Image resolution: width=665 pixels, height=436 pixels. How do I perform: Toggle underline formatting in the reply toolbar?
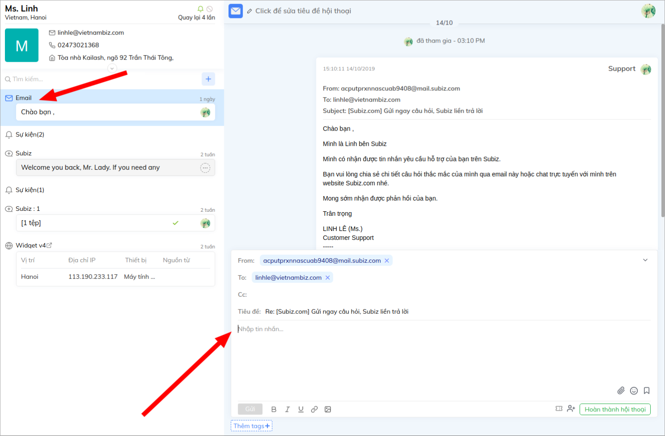click(x=300, y=409)
